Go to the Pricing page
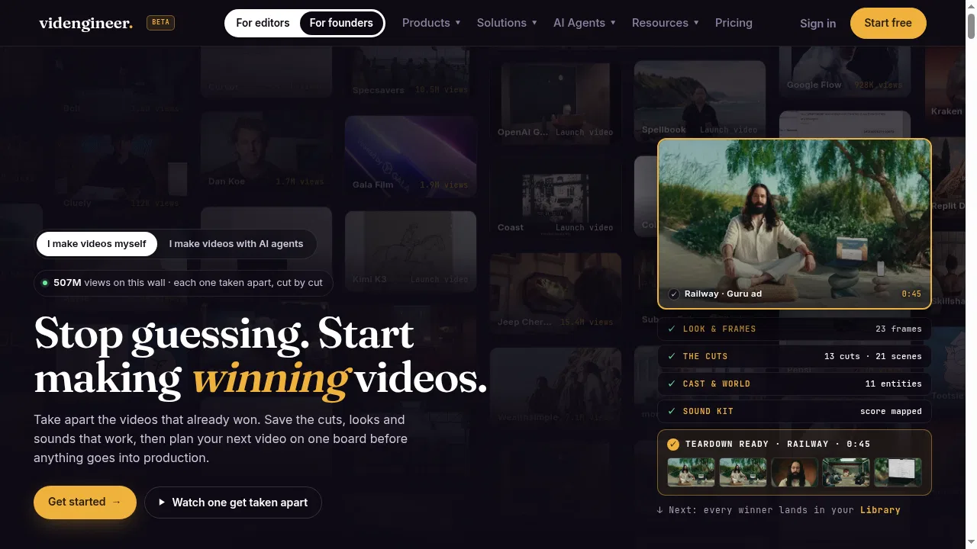The width and height of the screenshot is (977, 549). point(734,23)
